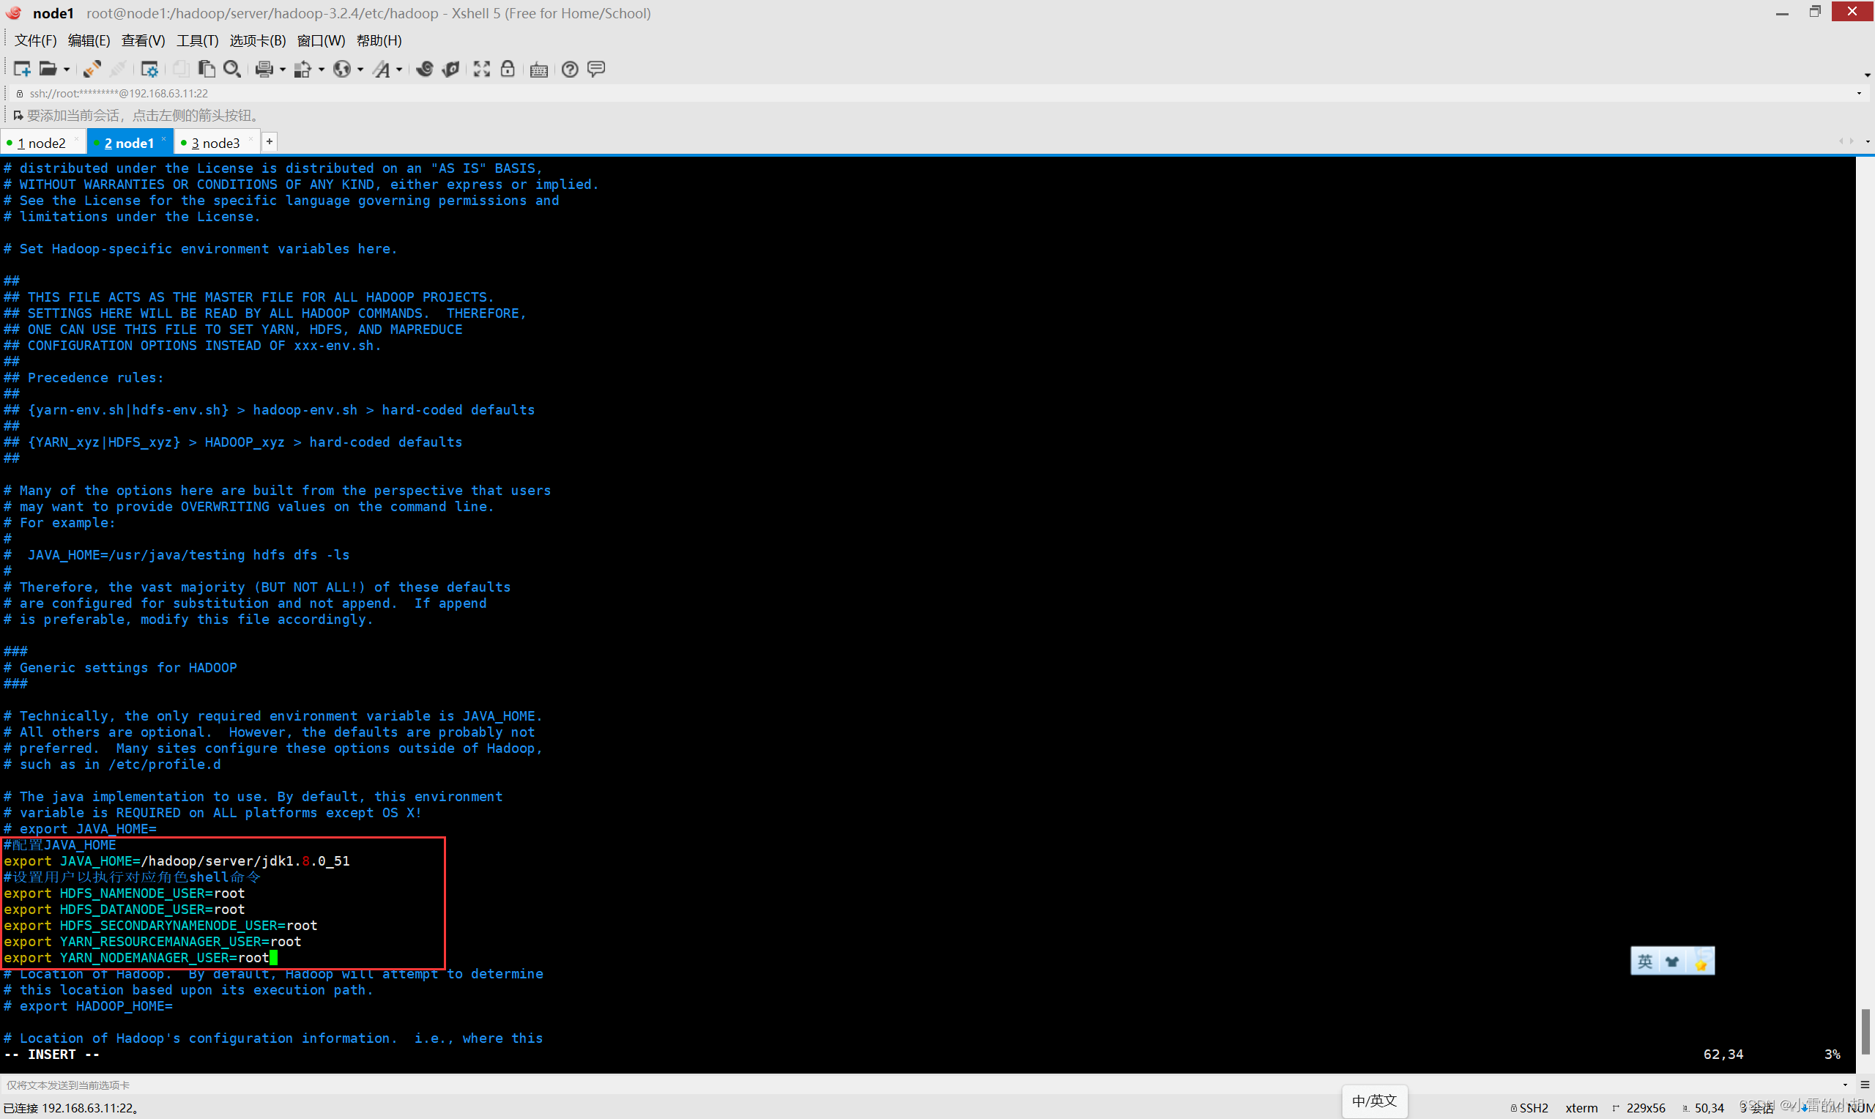Click the globe encoding icon
This screenshot has width=1875, height=1119.
click(341, 70)
